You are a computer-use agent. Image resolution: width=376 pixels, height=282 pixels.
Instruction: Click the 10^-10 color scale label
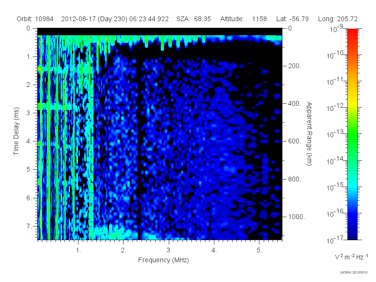336,55
